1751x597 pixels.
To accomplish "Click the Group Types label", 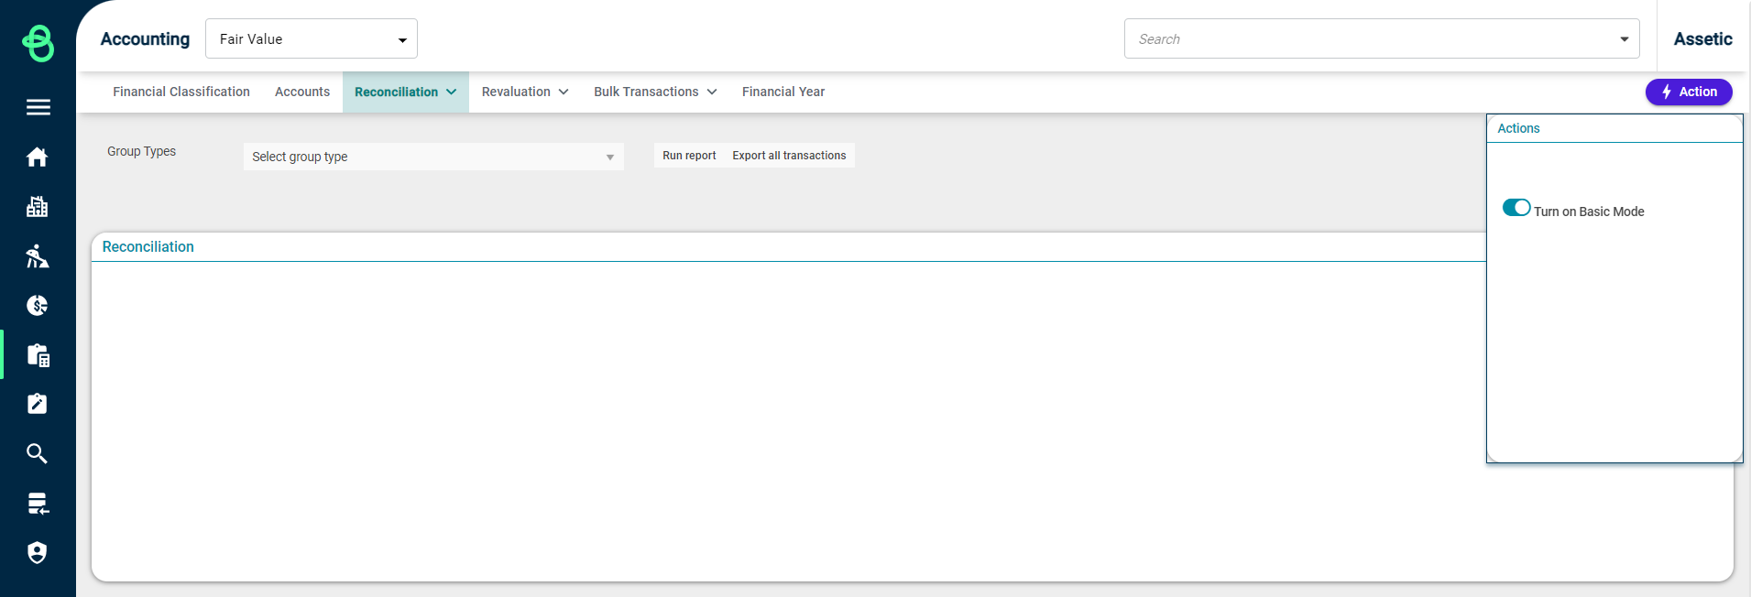I will pyautogui.click(x=141, y=151).
